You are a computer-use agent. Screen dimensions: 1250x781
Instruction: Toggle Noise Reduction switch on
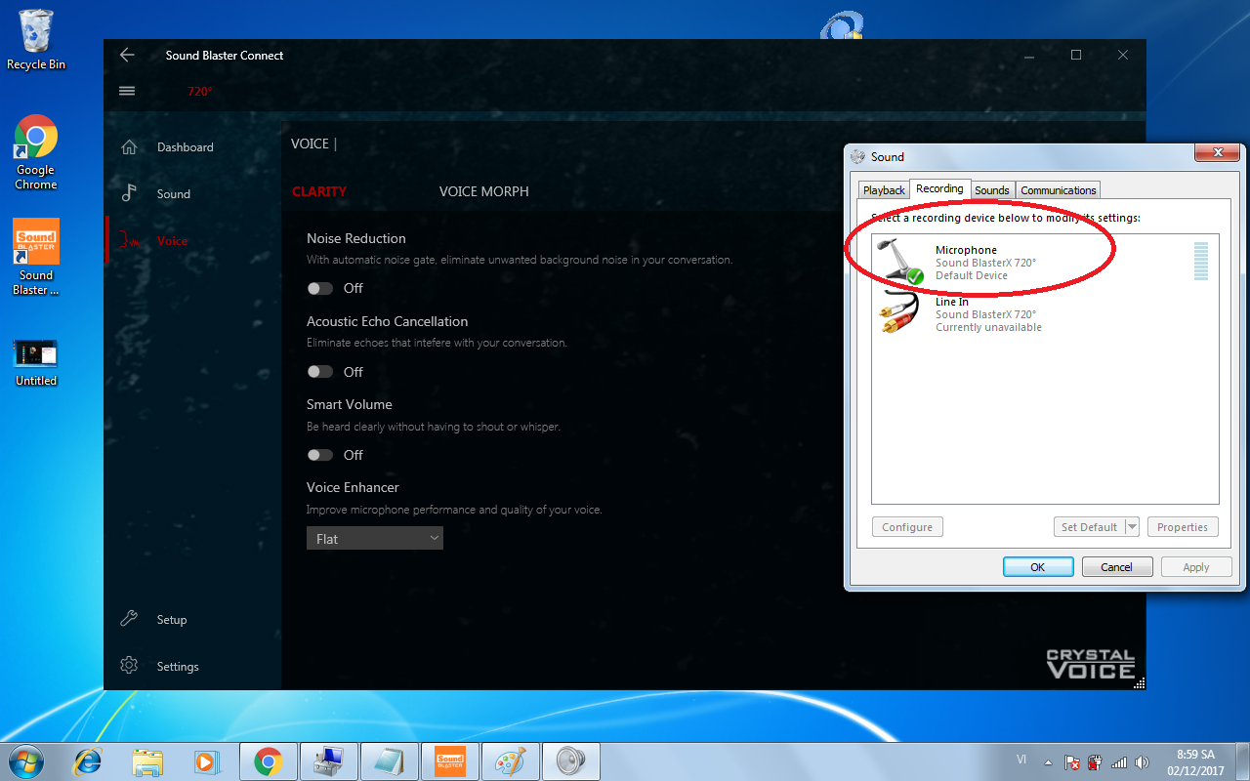tap(319, 288)
